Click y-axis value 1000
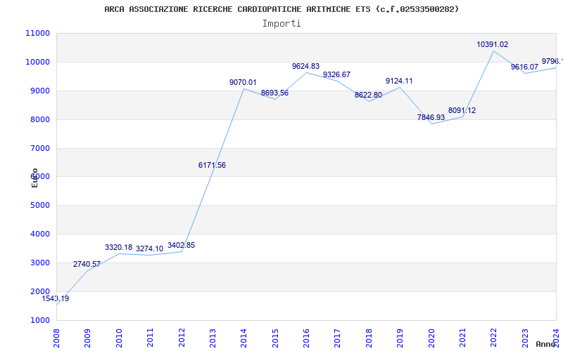This screenshot has width=563, height=351. (39, 320)
